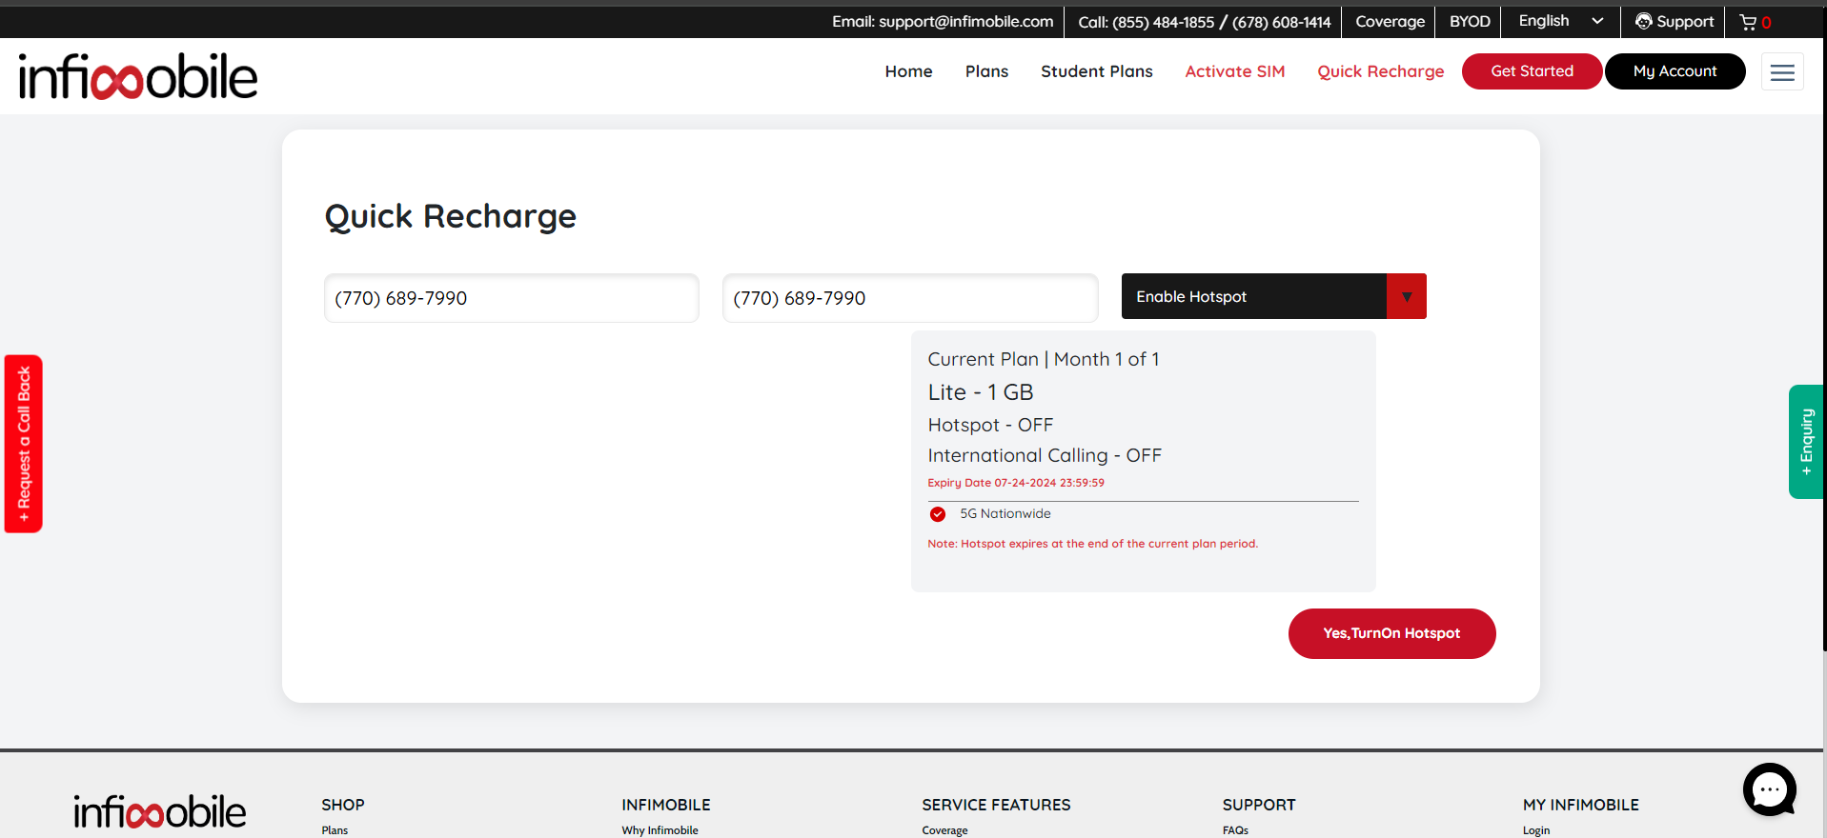Open the BYOD link in top bar

[x=1470, y=21]
